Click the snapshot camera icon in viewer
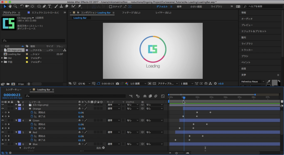This screenshot has height=155, width=284. [x=118, y=84]
